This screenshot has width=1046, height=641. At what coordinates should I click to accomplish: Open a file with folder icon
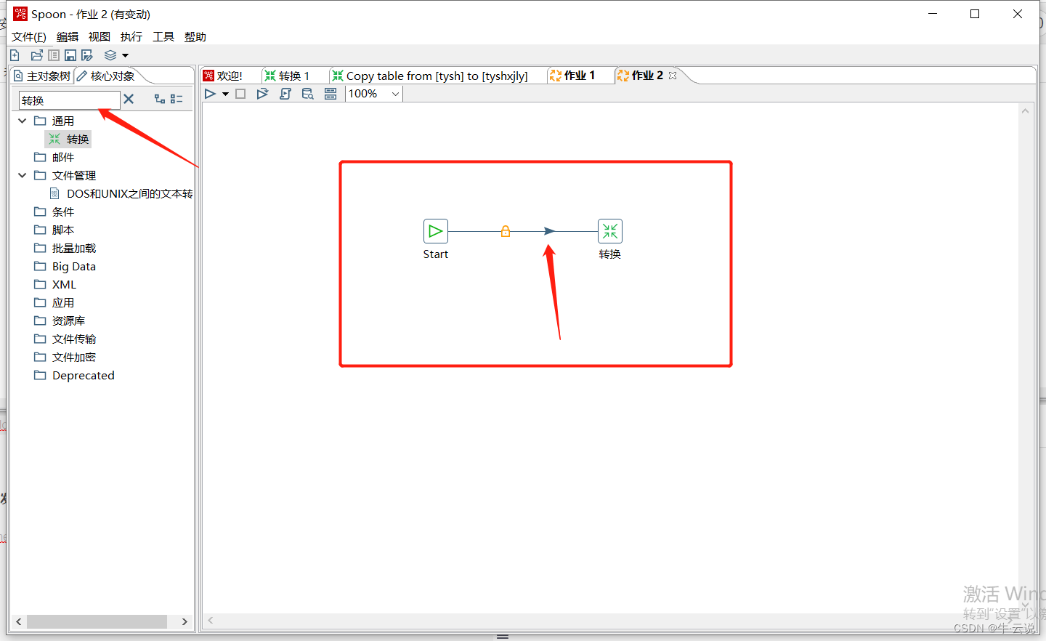click(x=37, y=55)
